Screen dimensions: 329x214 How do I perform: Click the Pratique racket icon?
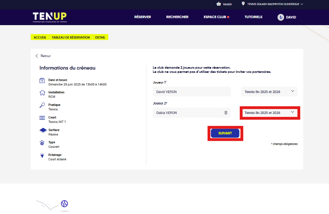[x=42, y=106]
